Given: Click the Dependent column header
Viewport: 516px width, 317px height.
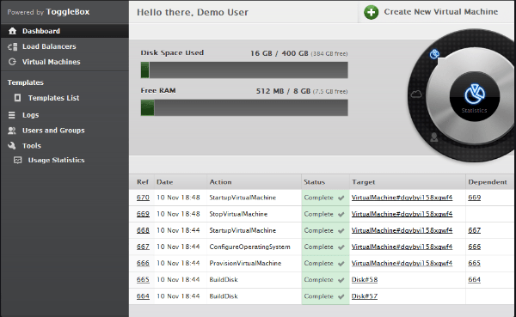Looking at the screenshot, I should coord(488,182).
